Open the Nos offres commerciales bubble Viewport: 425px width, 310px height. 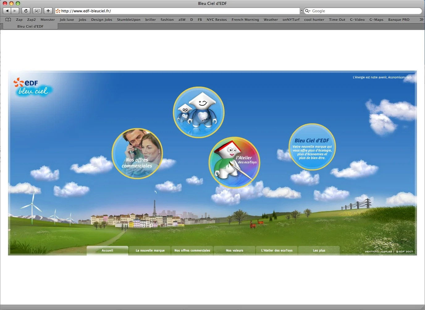click(x=137, y=153)
